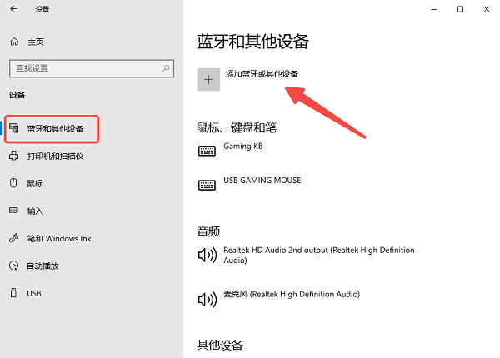Select the USB GAMING MOUSE device icon
This screenshot has width=500, height=358.
(x=207, y=185)
